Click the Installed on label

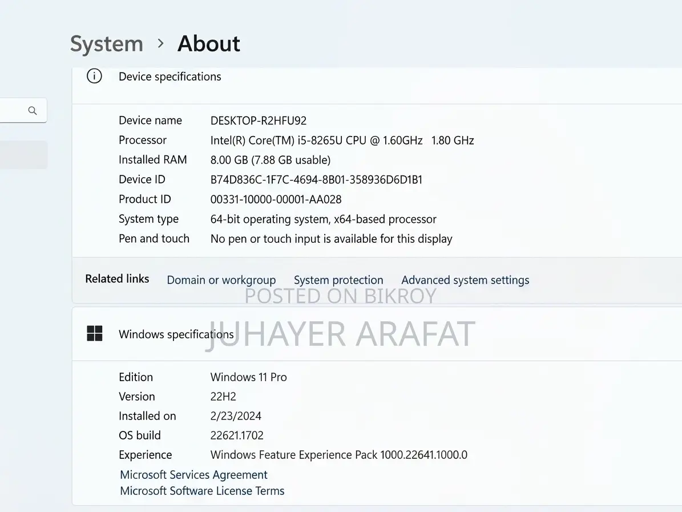tap(147, 416)
